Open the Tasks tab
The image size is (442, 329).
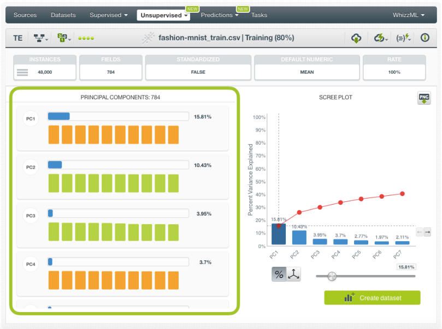259,15
